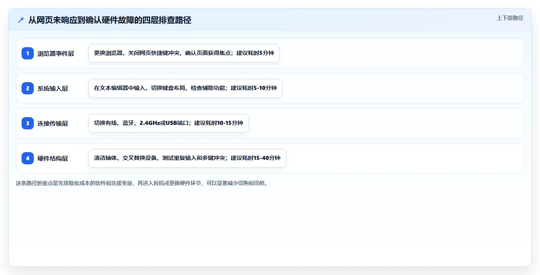Click the arrow icon beside the panel title
Viewport: 540px width, 275px height.
coord(21,20)
